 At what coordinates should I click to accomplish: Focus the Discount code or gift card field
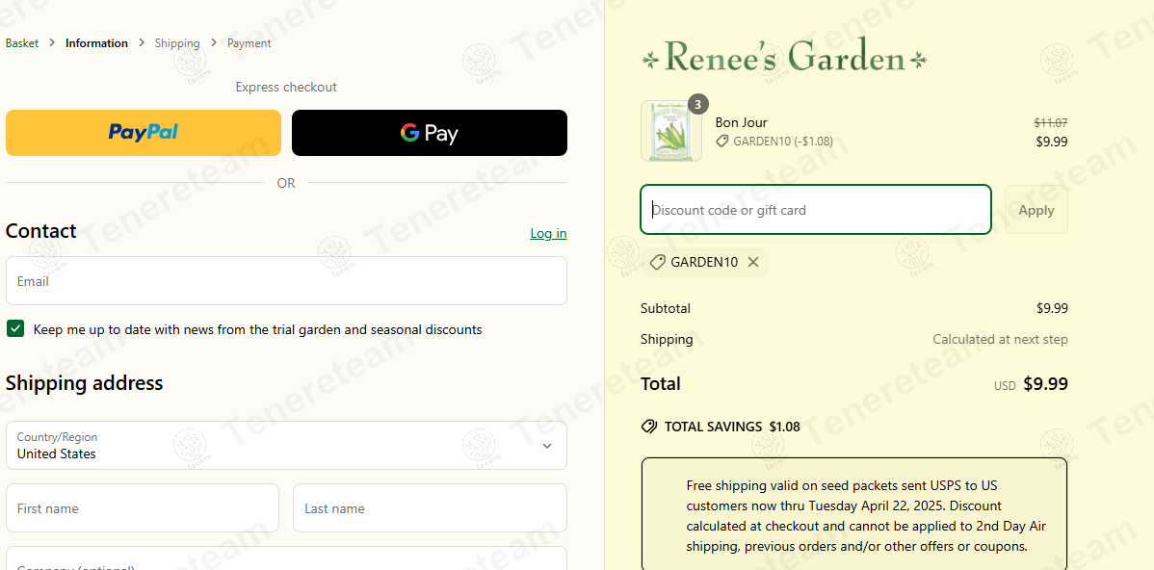click(816, 210)
